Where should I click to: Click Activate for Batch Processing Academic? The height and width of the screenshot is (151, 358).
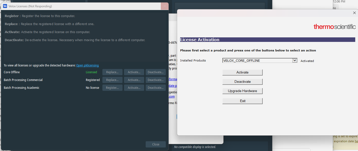134,88
